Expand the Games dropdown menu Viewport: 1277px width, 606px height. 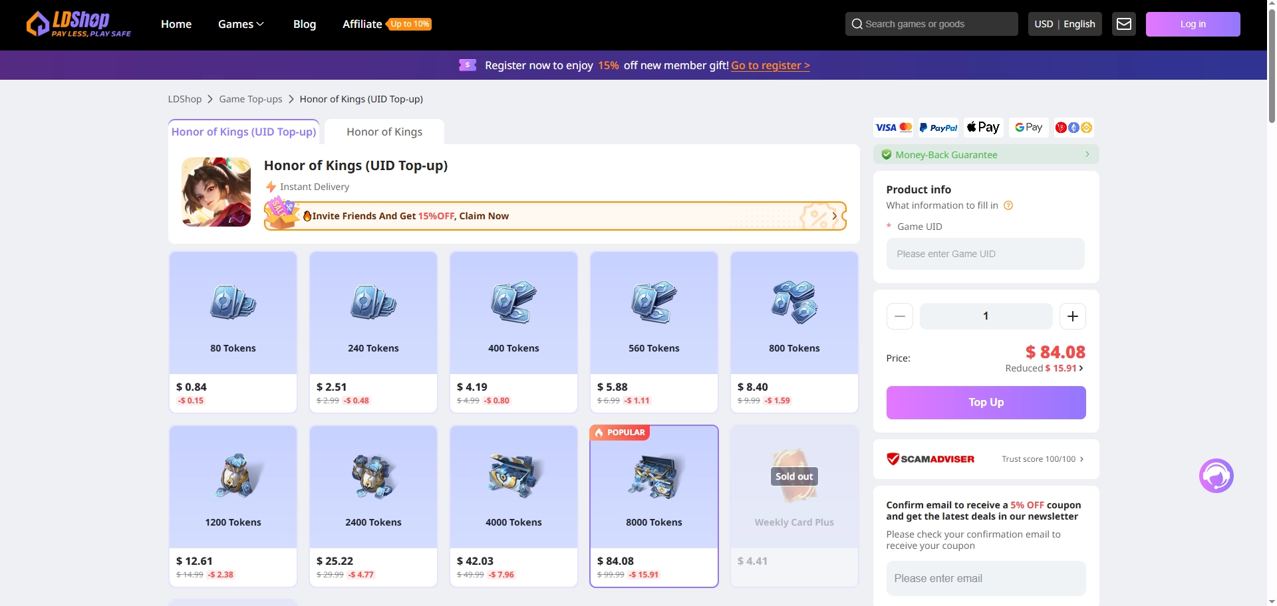point(241,24)
